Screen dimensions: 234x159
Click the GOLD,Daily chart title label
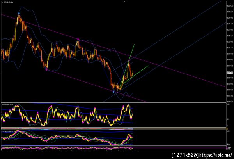(x=9, y=2)
